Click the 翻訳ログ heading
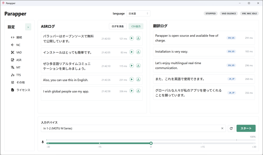The height and width of the screenshot is (155, 263). click(160, 26)
